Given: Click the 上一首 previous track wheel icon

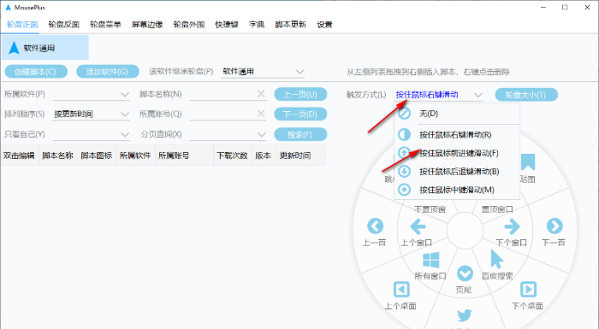Looking at the screenshot, I should [x=375, y=226].
